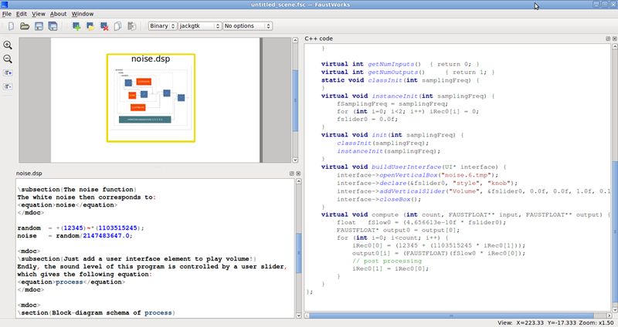Select the noise.dsp diagram thumbnail
This screenshot has height=327, width=618.
pos(151,98)
